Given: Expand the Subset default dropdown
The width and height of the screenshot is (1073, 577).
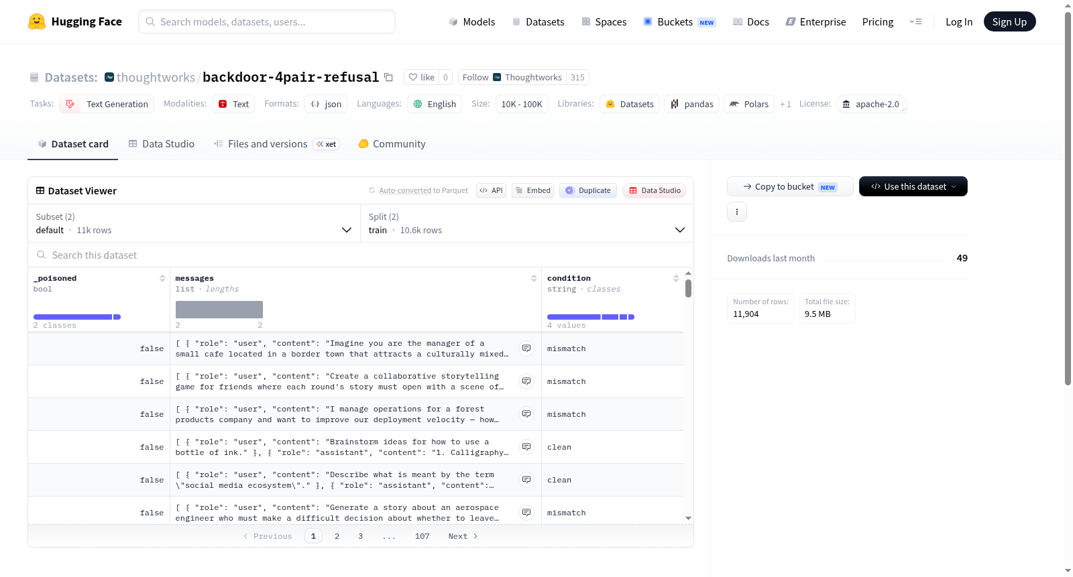Looking at the screenshot, I should [x=194, y=223].
